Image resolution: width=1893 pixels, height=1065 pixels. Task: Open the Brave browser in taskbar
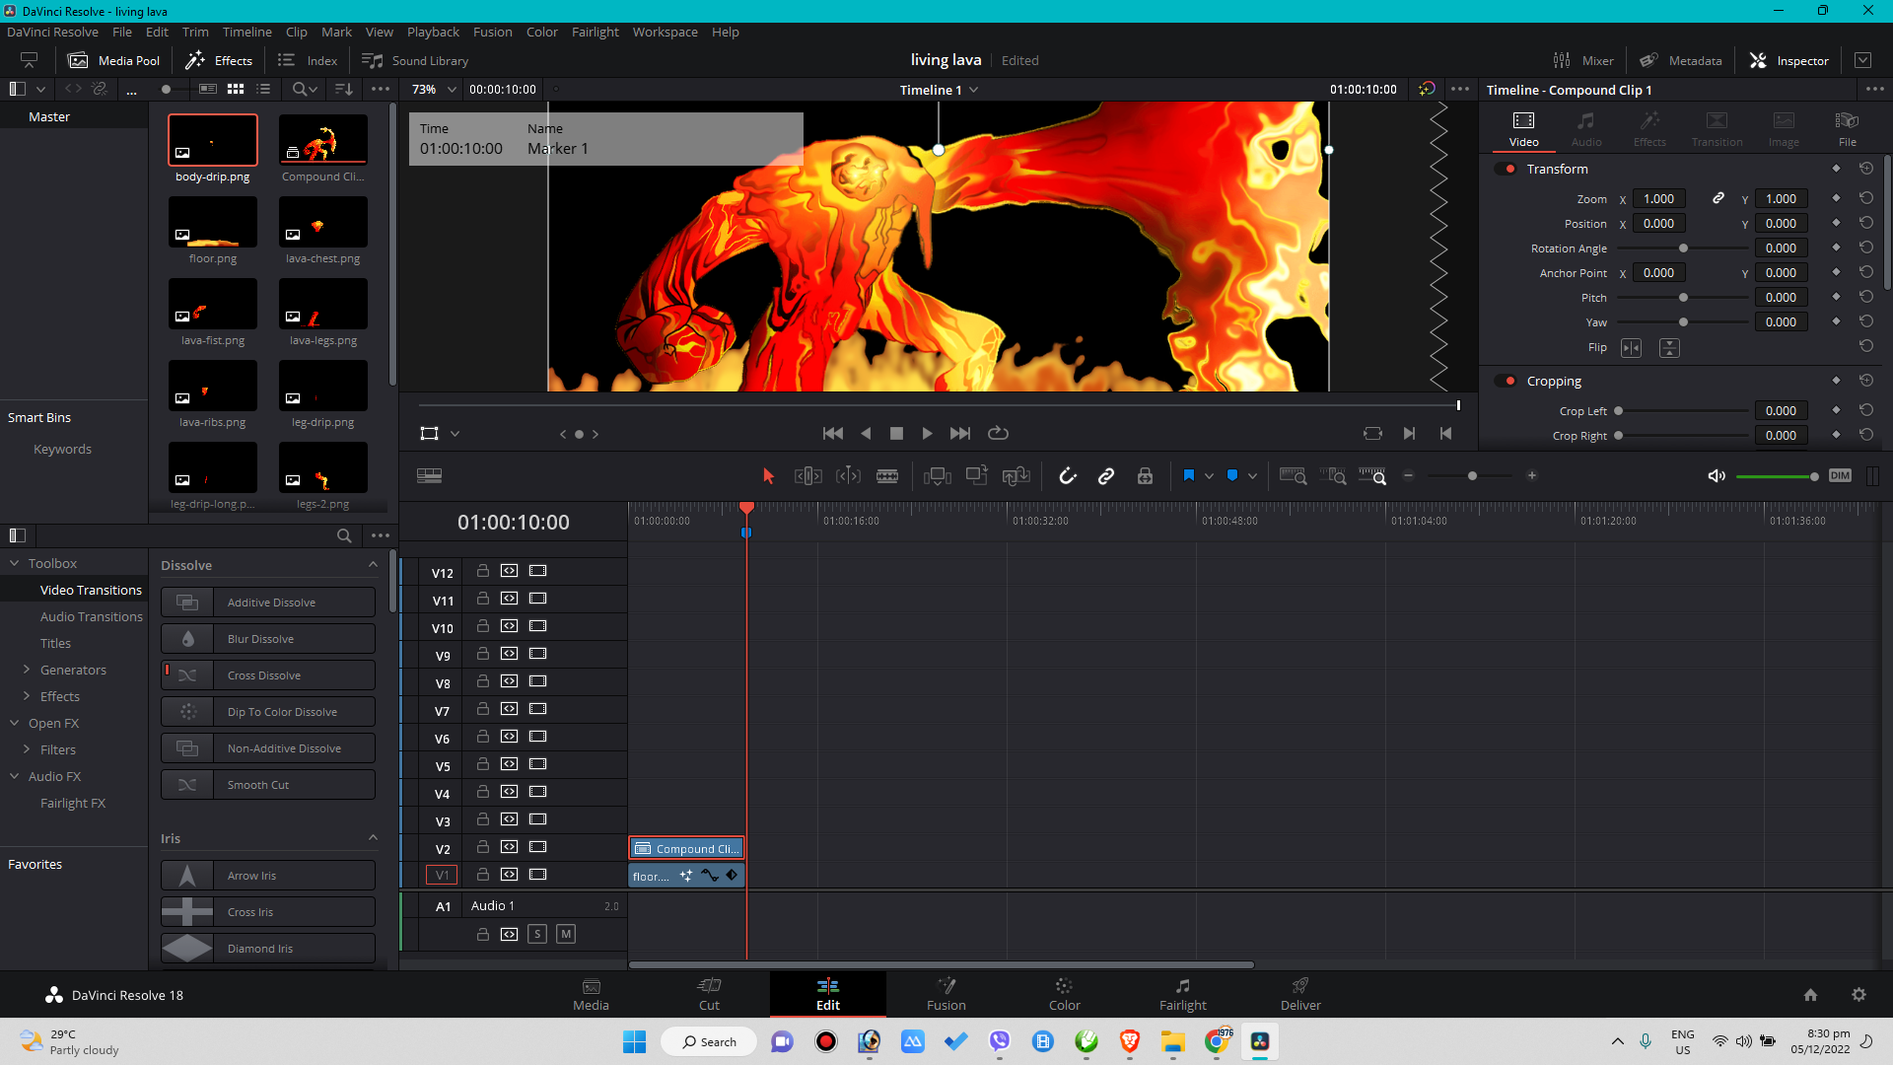click(1130, 1041)
